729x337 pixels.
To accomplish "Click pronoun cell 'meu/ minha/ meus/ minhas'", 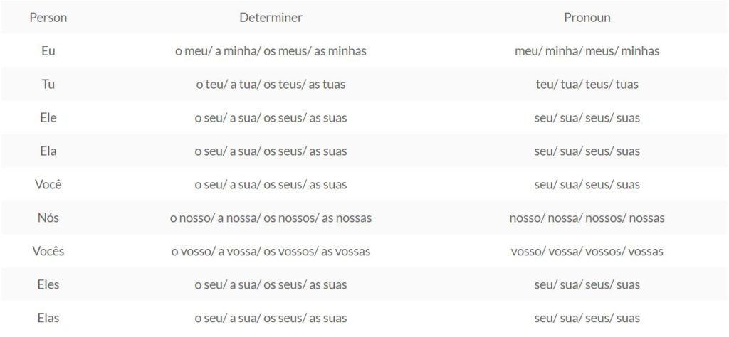I will (x=587, y=51).
